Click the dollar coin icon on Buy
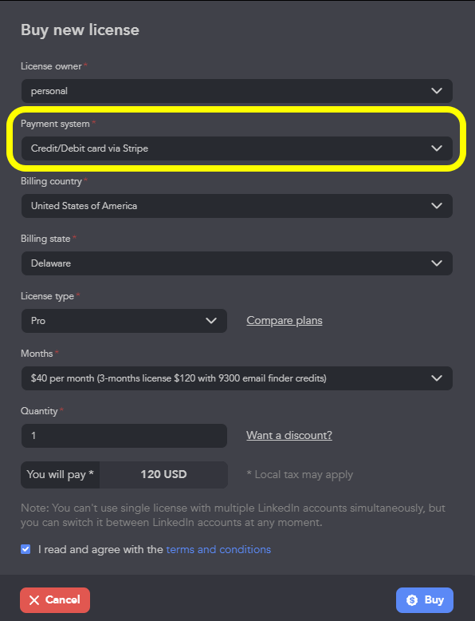475x621 pixels. [x=412, y=600]
